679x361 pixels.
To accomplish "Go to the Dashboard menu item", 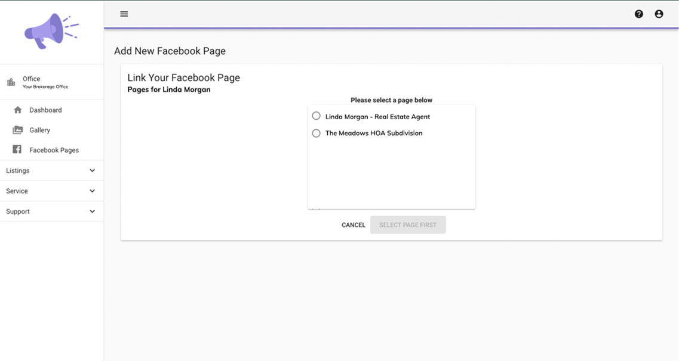I will pyautogui.click(x=45, y=110).
